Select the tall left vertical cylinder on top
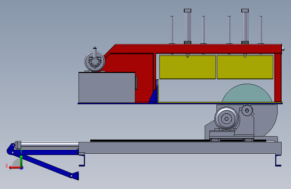 (188, 27)
